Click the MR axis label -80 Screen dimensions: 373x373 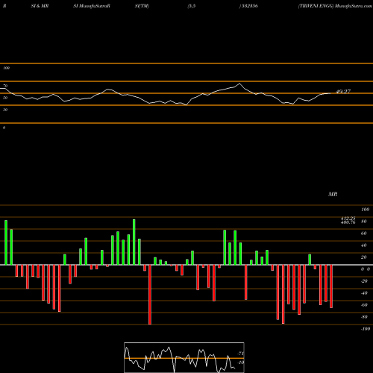click(364, 317)
